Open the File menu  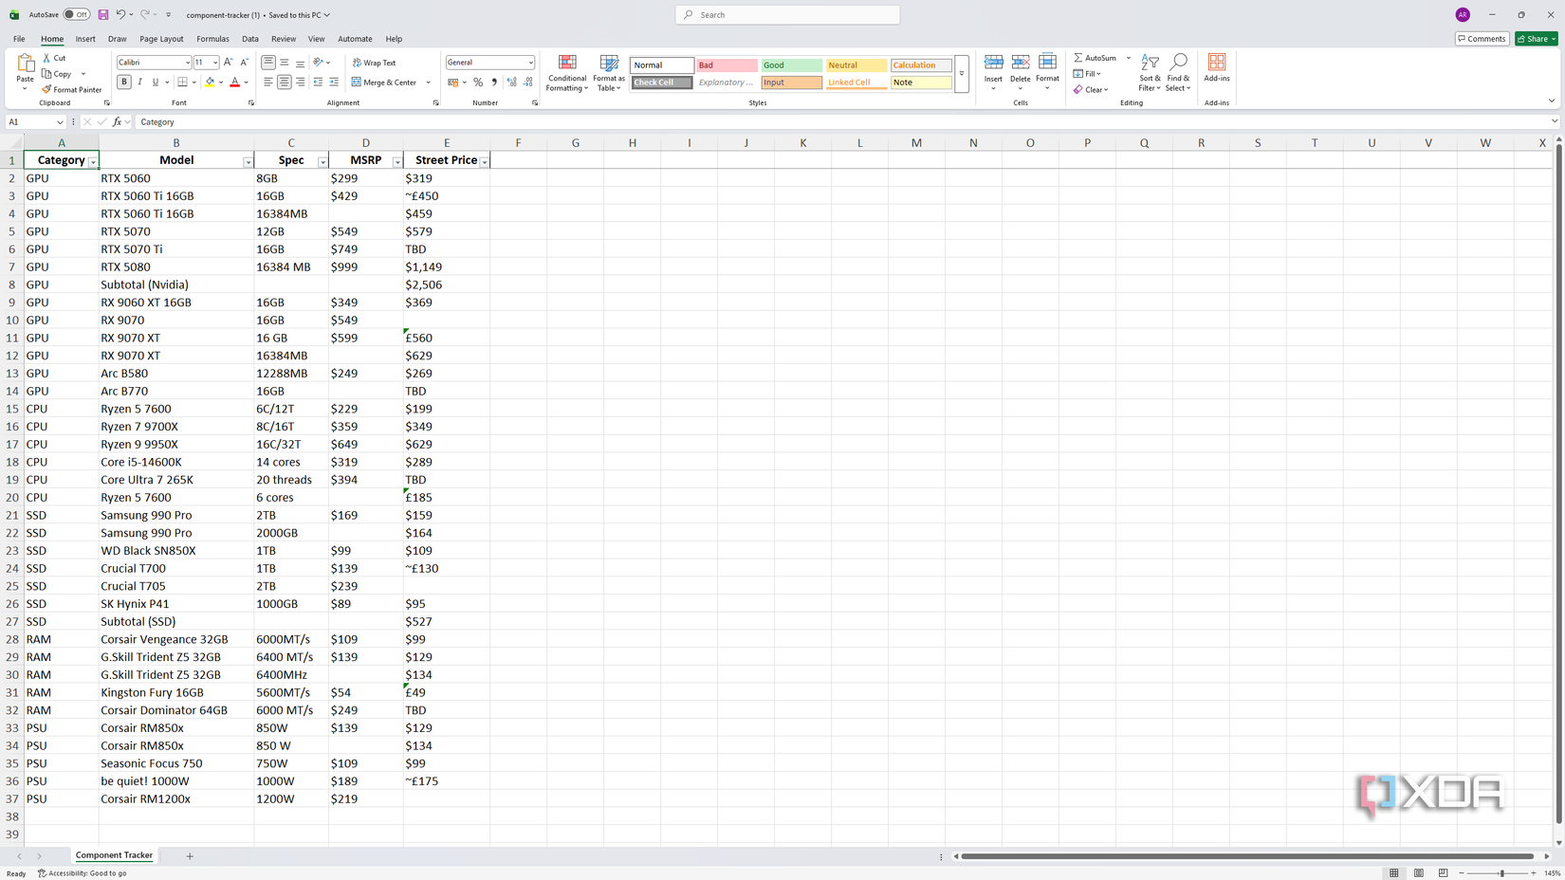19,39
